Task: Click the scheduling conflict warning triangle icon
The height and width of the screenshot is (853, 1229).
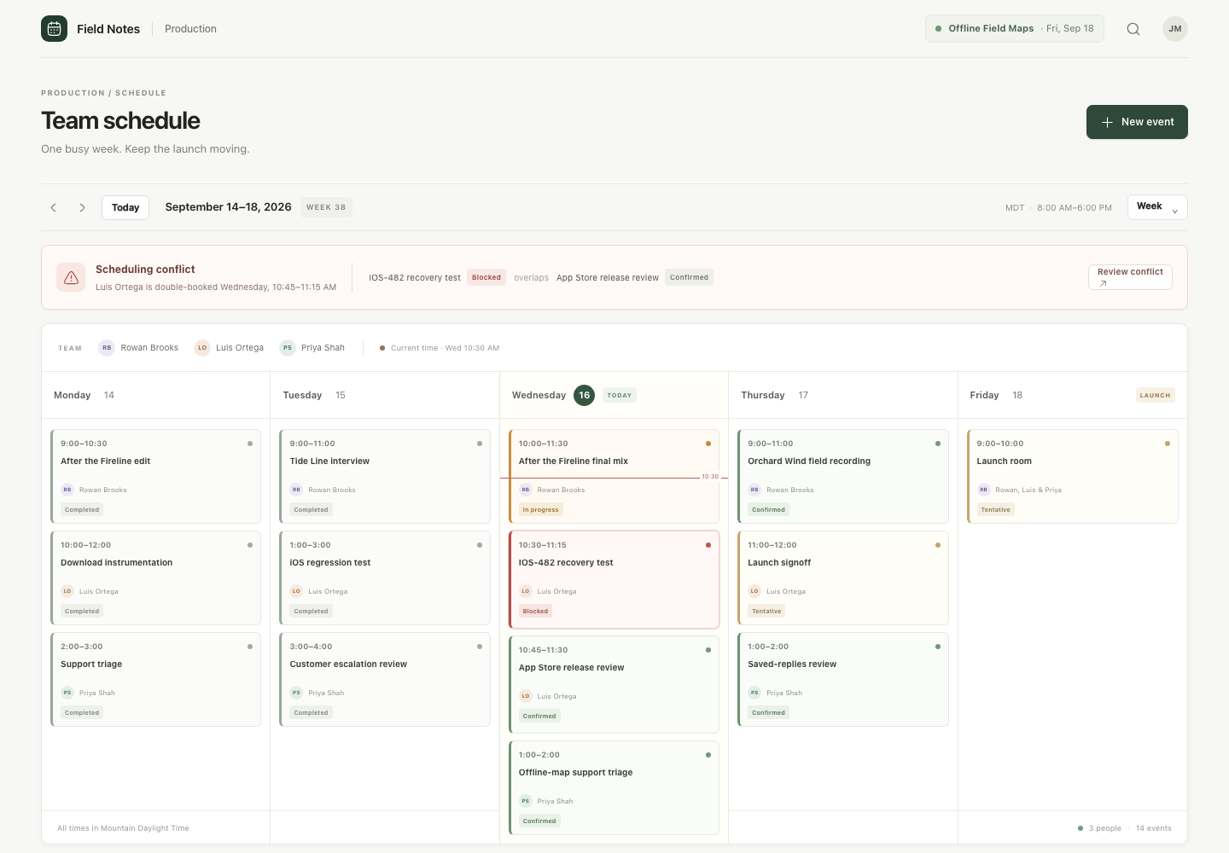Action: (x=71, y=277)
